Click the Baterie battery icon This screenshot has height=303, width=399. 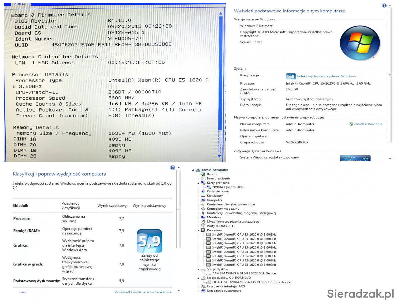click(x=203, y=174)
